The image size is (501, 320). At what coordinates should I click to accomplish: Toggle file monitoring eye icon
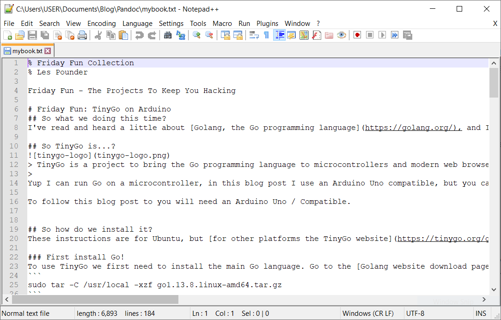click(x=341, y=35)
